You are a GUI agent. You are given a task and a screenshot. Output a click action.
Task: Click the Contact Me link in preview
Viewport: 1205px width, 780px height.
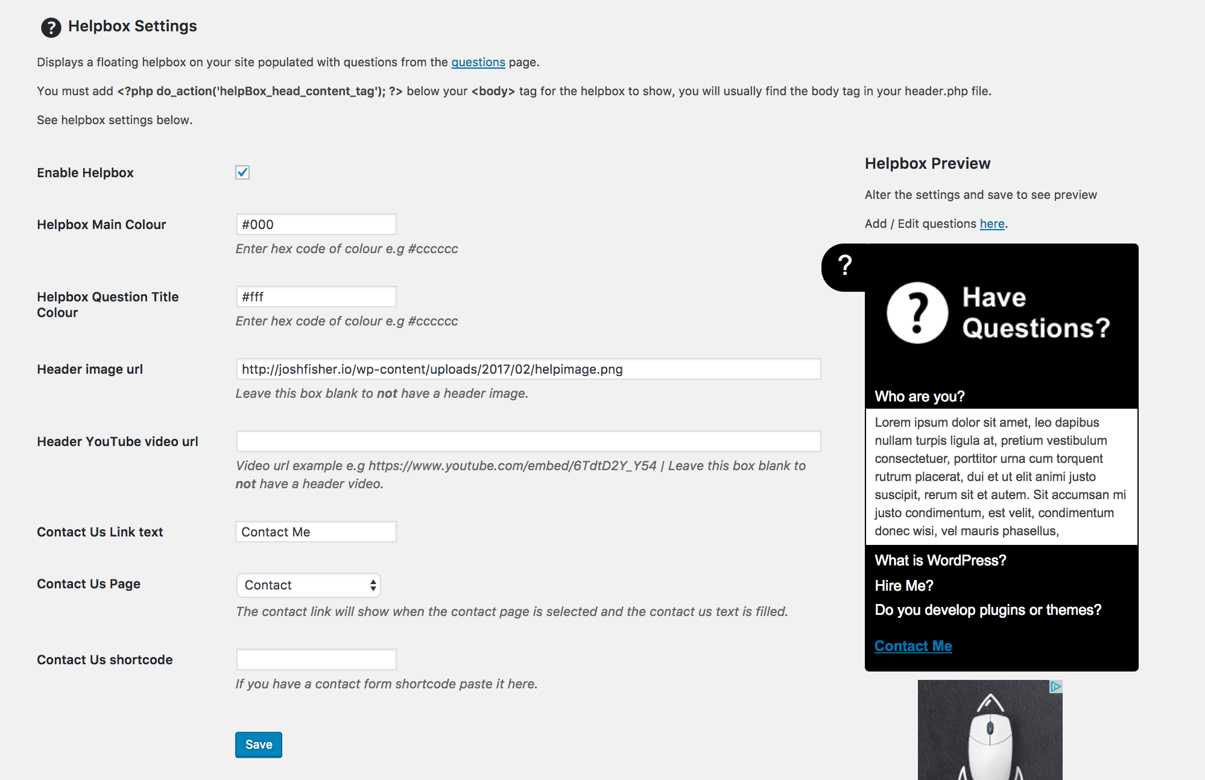(913, 646)
